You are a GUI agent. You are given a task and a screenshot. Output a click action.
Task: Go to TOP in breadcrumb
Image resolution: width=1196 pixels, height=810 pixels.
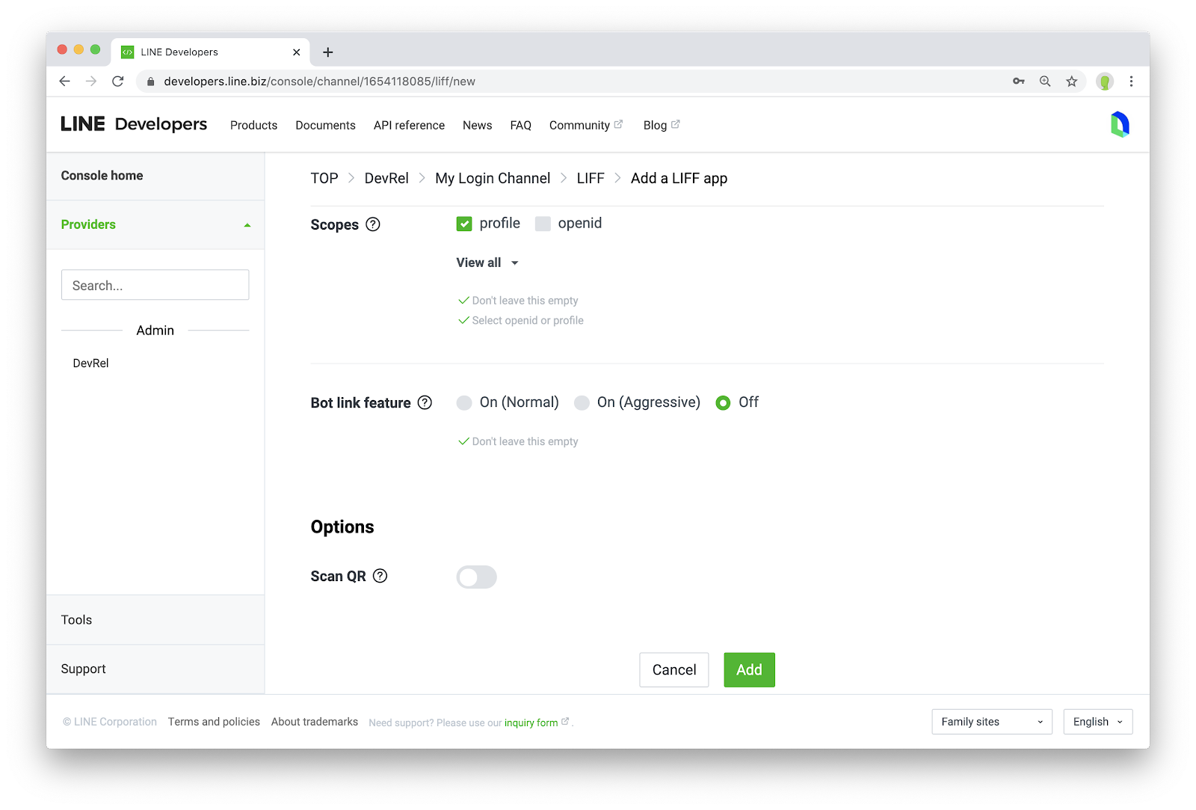(x=324, y=178)
